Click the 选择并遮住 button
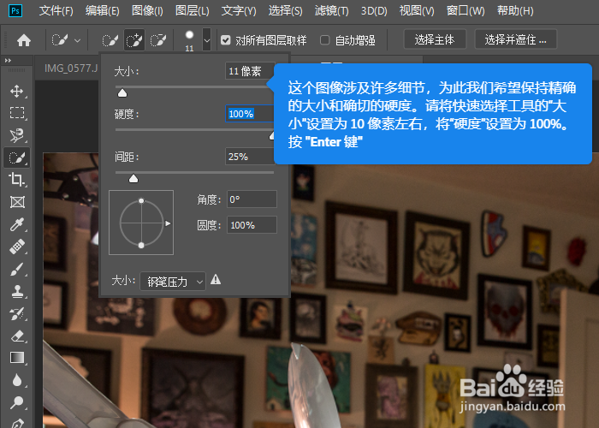599x428 pixels. click(x=515, y=39)
